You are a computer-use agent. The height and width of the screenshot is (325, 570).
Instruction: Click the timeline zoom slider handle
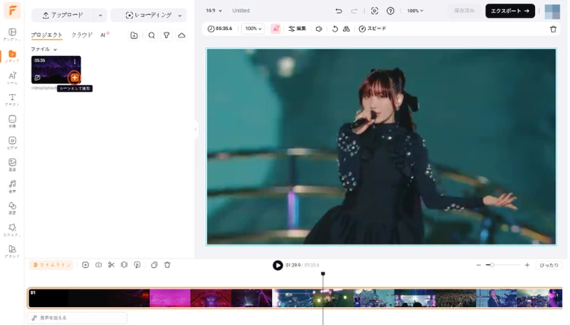point(492,265)
